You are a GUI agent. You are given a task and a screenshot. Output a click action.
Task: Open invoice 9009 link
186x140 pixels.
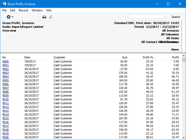pyautogui.click(x=5, y=96)
